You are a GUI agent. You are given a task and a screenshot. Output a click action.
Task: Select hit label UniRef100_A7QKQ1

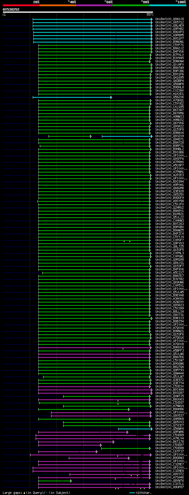(170, 100)
